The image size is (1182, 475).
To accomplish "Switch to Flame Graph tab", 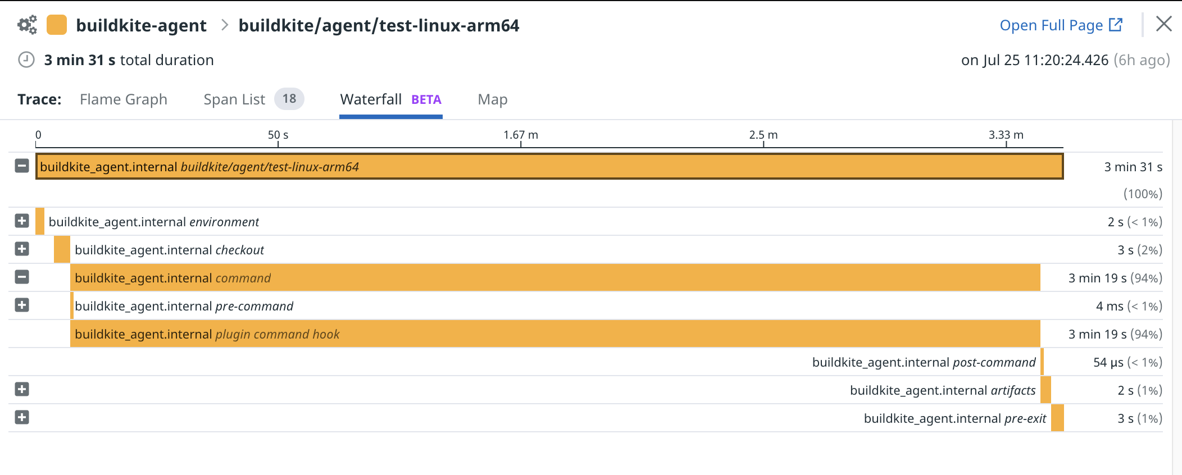I will [x=124, y=99].
